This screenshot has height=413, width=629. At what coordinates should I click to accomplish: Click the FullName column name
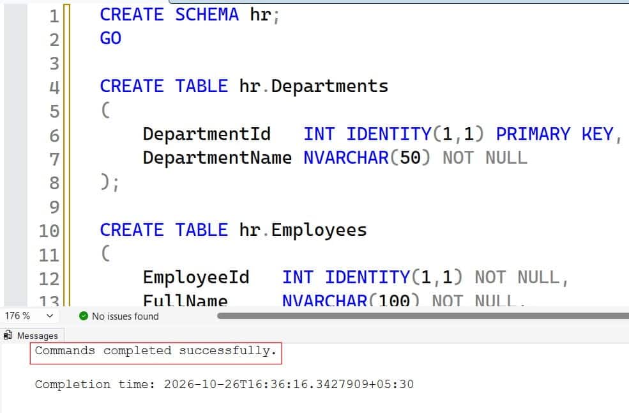(x=185, y=300)
